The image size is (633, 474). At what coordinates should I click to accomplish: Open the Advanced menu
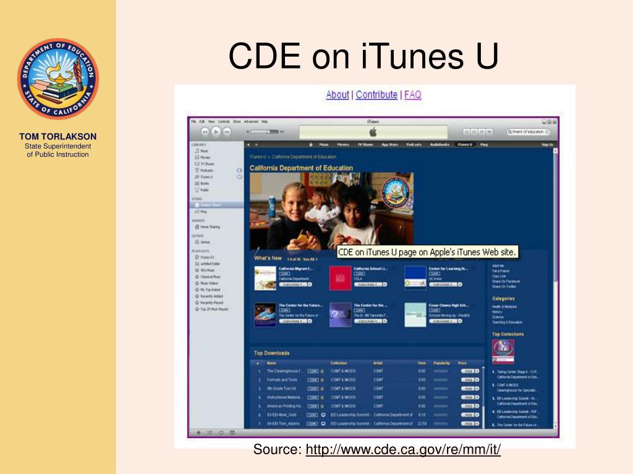[251, 122]
